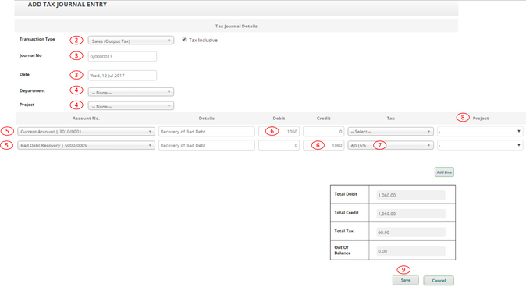Click the Add Tax Journal Entry title

67,5
